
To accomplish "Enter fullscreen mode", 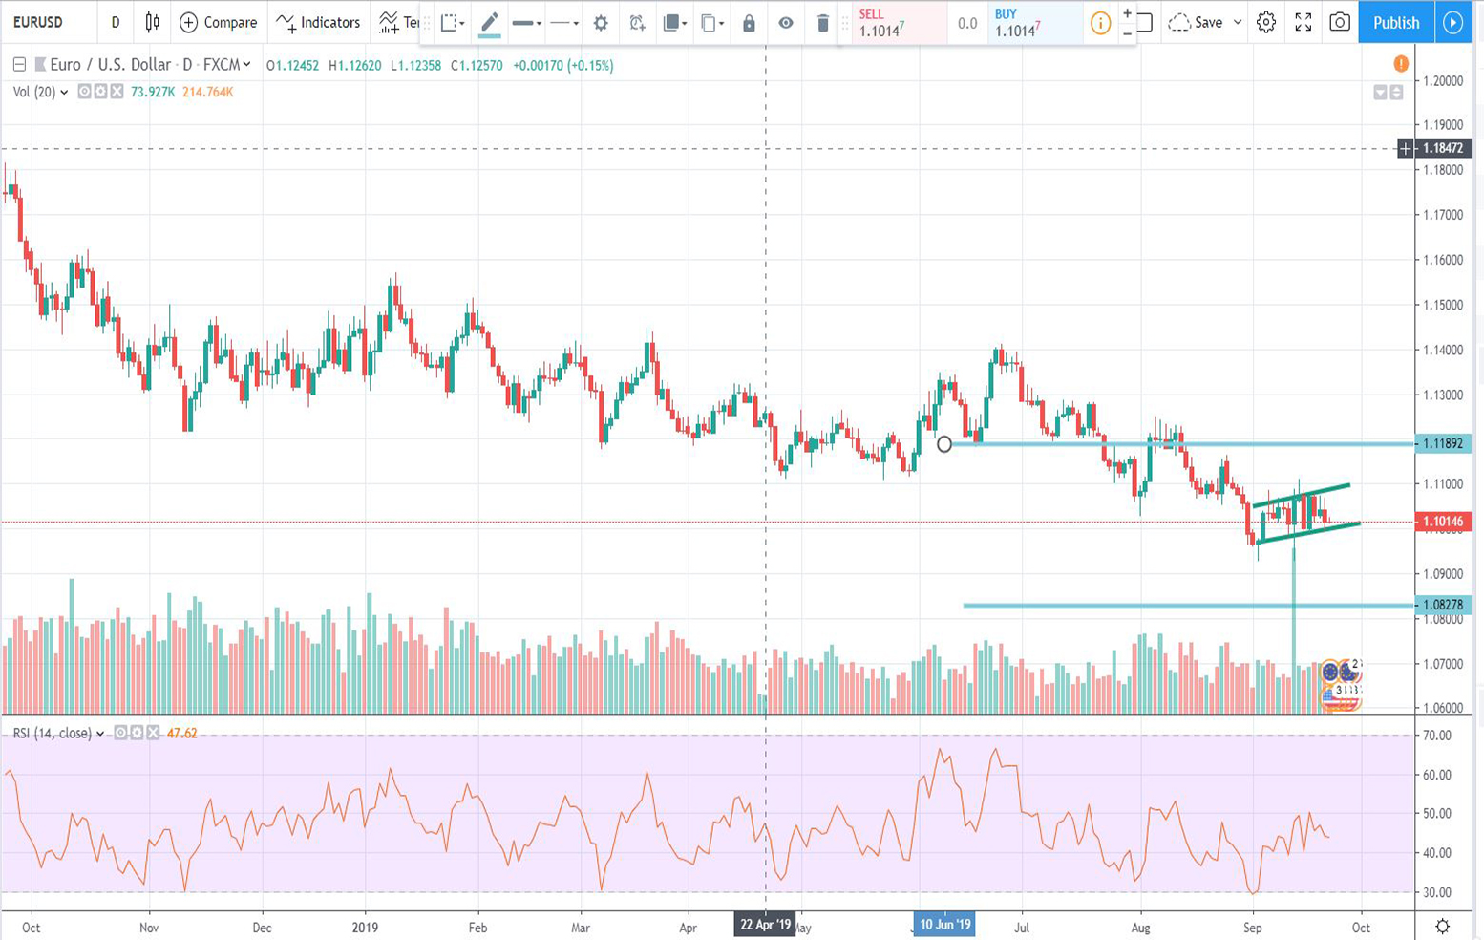I will tap(1303, 22).
